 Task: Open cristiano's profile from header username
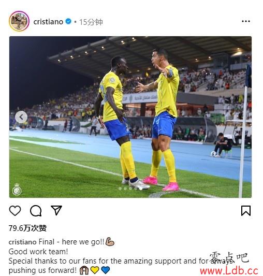[x=48, y=22]
